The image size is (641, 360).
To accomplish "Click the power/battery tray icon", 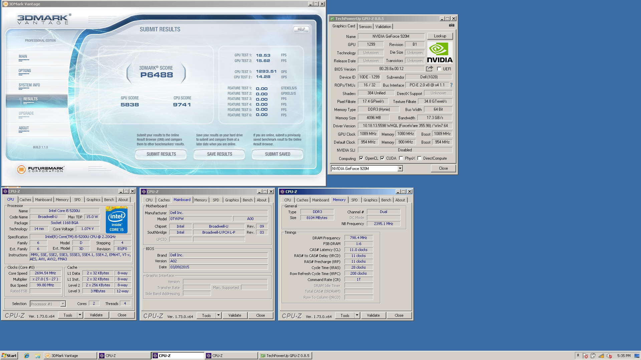I will pyautogui.click(x=593, y=356).
